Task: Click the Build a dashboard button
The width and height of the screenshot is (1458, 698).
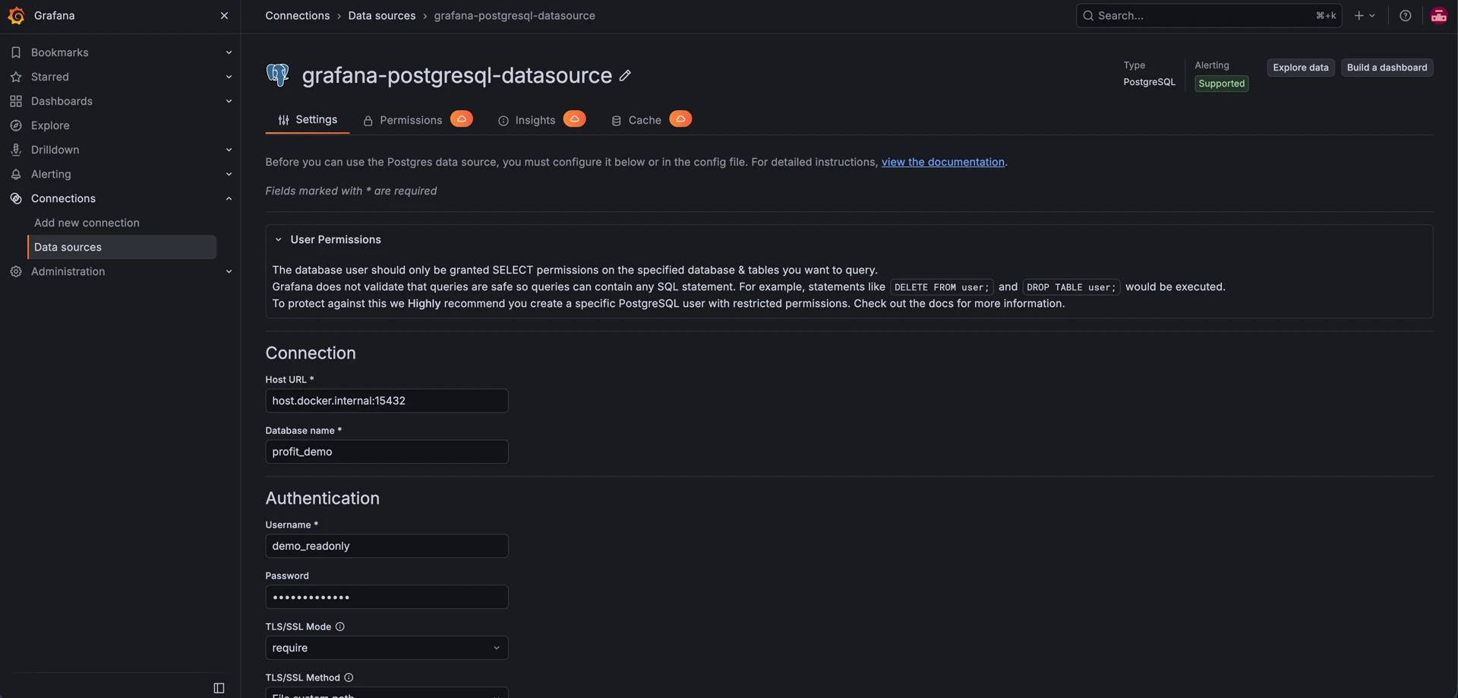Action: coord(1387,68)
